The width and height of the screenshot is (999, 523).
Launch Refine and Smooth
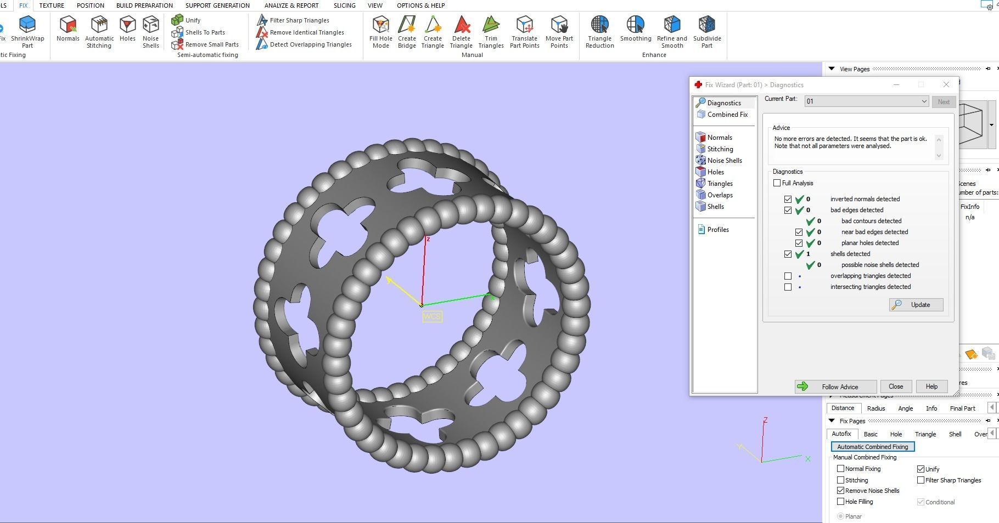tap(672, 32)
